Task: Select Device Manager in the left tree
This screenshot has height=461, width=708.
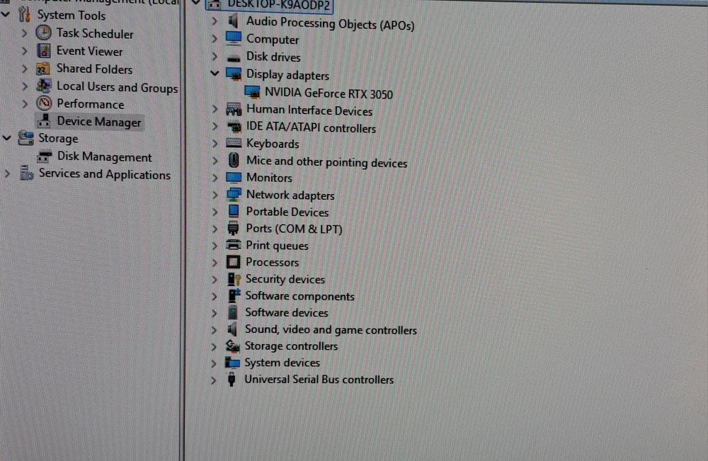Action: tap(99, 122)
